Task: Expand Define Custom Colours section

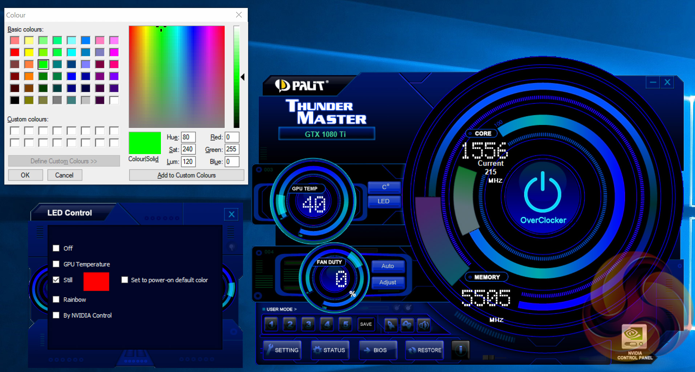Action: coord(64,161)
